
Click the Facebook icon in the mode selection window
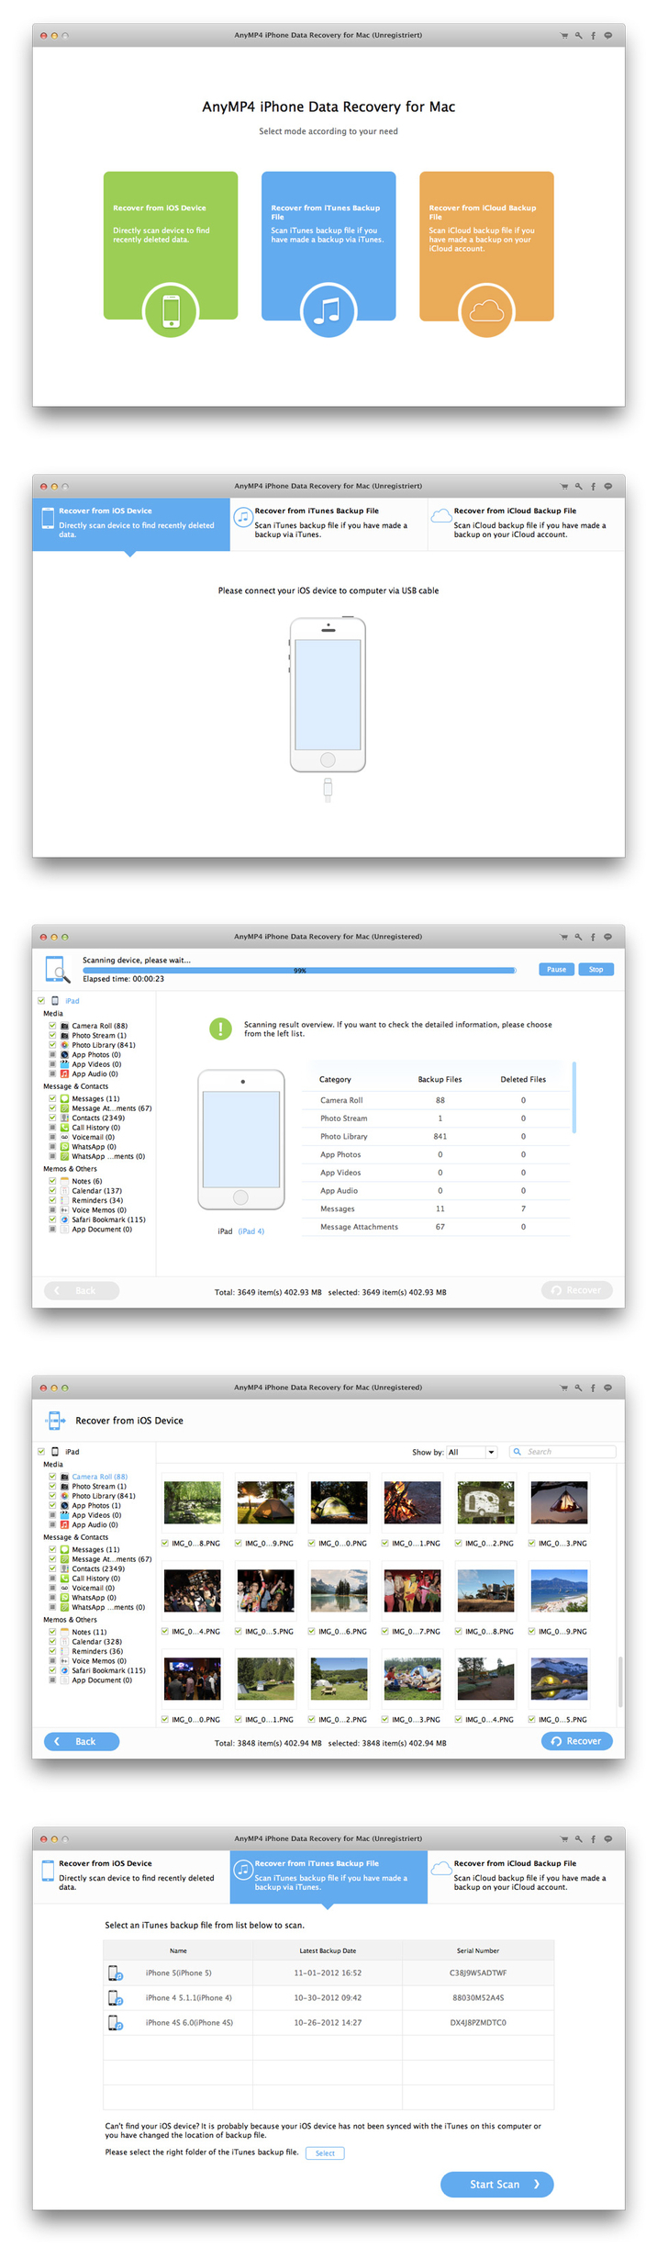pyautogui.click(x=593, y=36)
